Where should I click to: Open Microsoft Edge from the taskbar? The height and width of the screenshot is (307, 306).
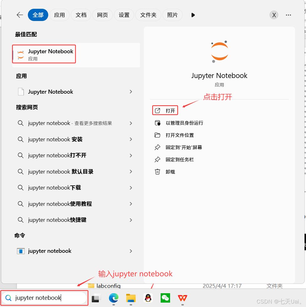pyautogui.click(x=114, y=298)
